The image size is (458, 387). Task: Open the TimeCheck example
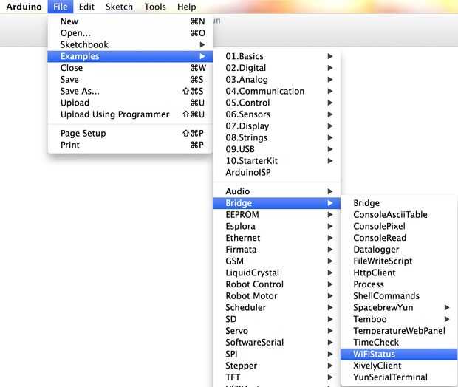point(399,343)
